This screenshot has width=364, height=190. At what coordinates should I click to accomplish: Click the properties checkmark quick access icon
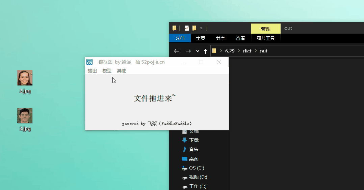tap(187, 28)
